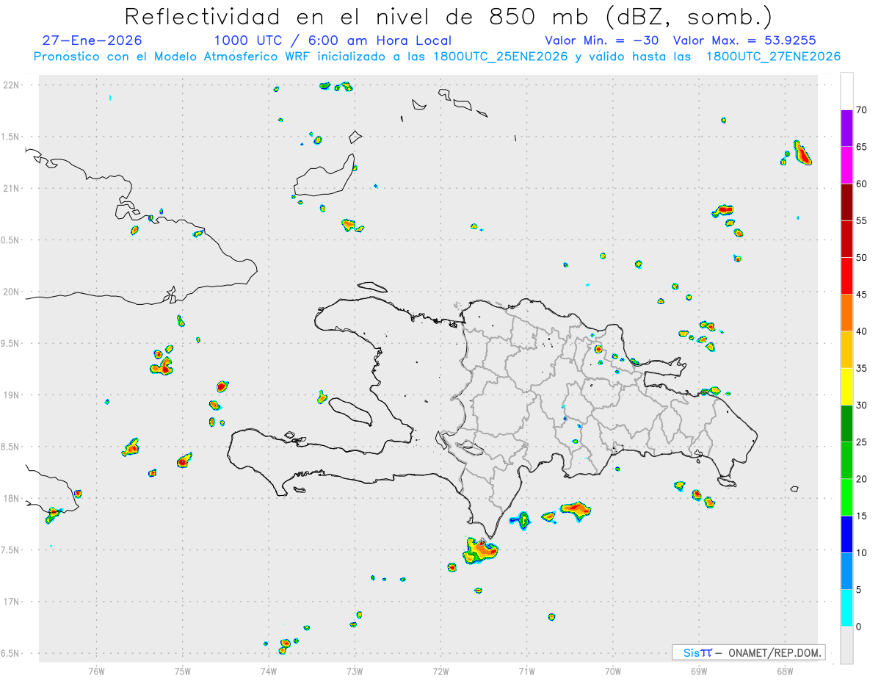
Task: Click the '76W' longitude label
Action: (96, 671)
